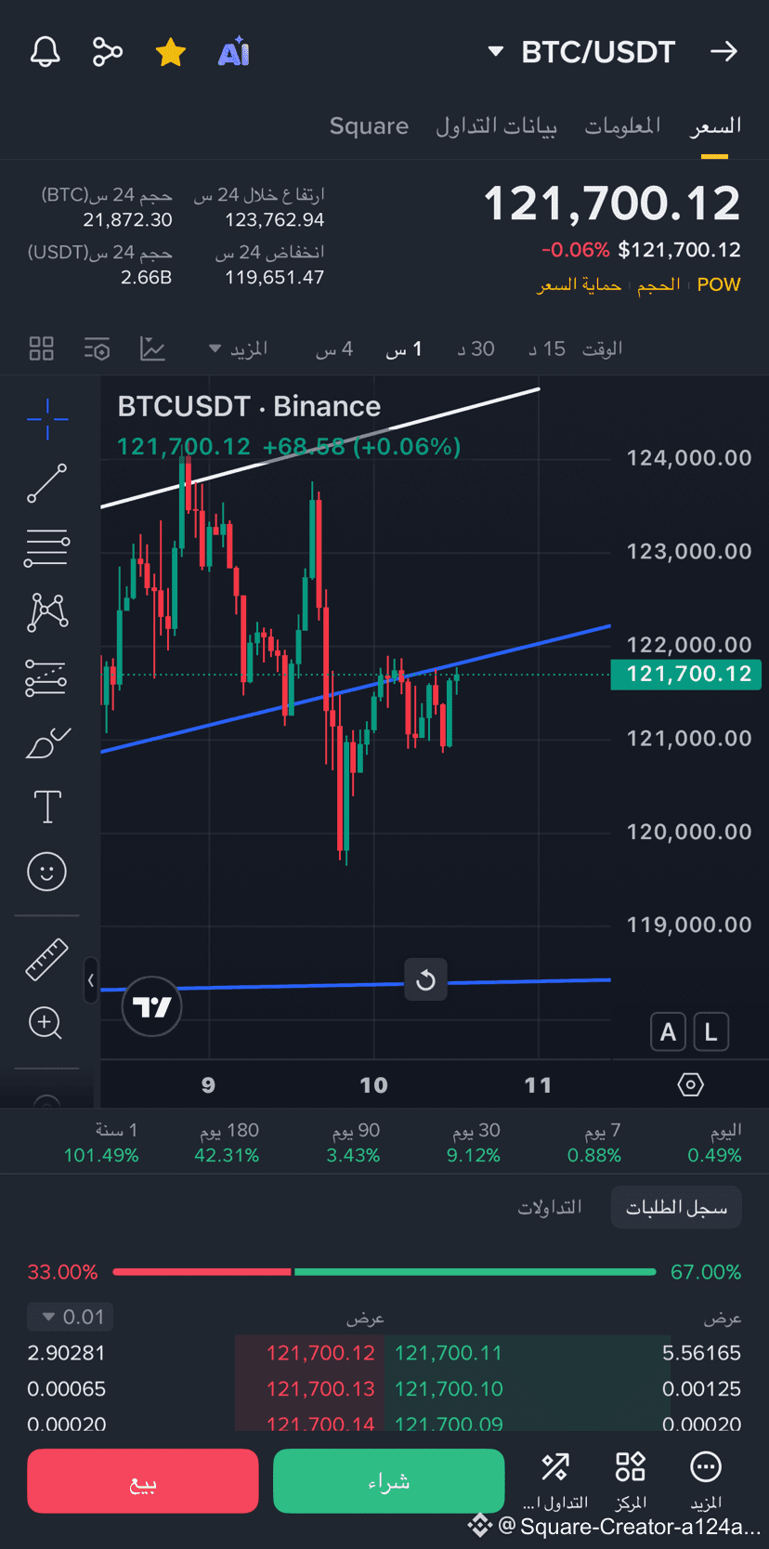Open the AI assistant icon

click(233, 52)
